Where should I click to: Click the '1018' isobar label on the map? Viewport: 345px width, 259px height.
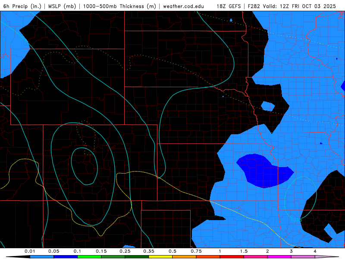(x=296, y=220)
